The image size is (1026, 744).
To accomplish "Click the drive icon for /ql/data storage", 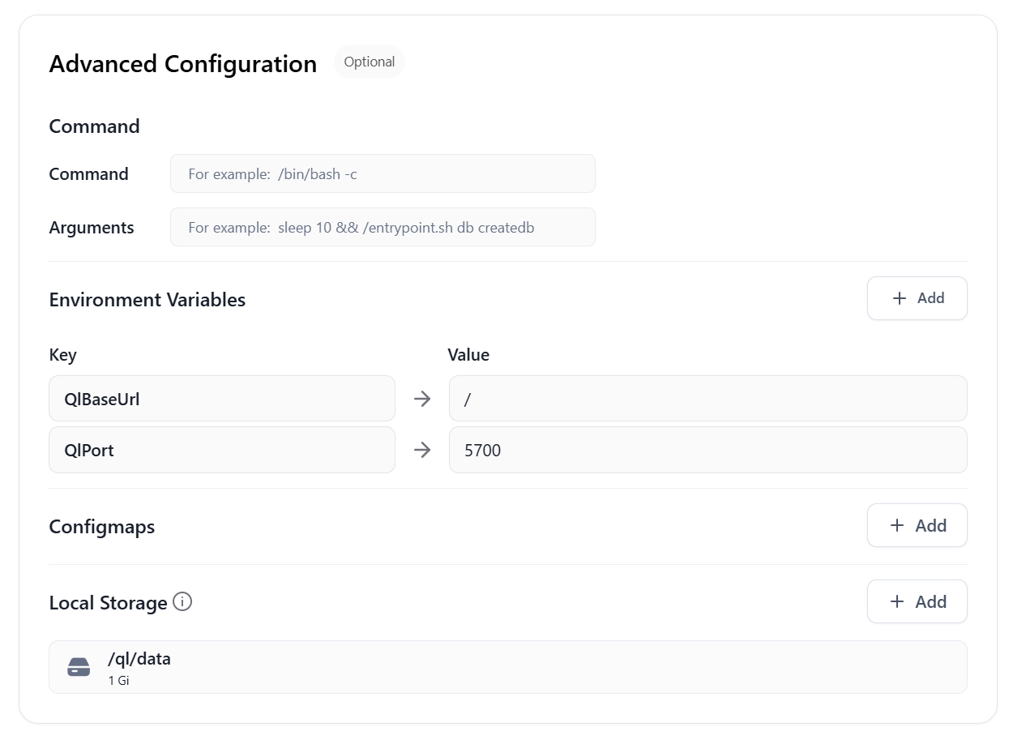I will (79, 667).
